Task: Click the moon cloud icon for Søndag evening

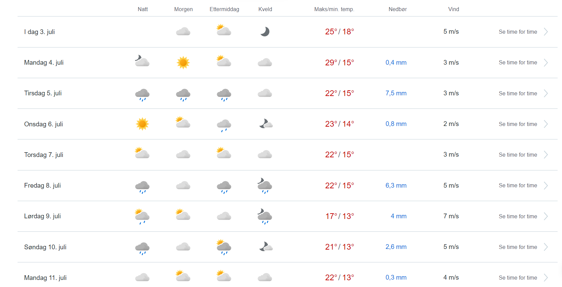Action: [266, 247]
